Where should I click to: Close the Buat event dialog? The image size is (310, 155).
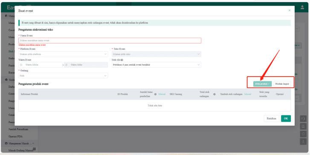pyautogui.click(x=290, y=11)
